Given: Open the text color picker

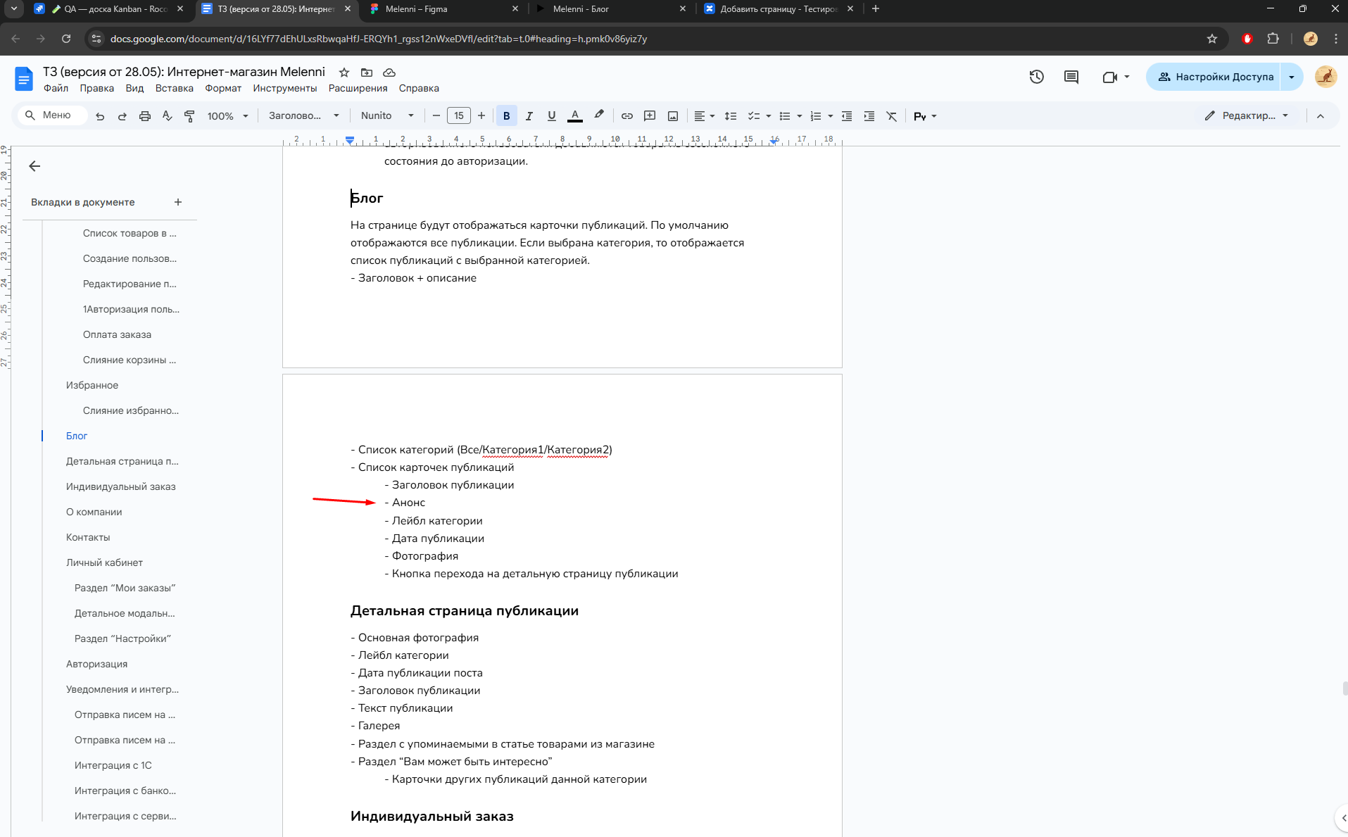Looking at the screenshot, I should 574,116.
